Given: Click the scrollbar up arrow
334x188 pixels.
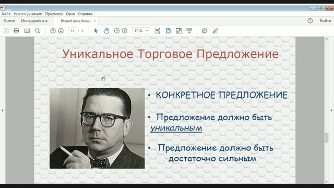Looking at the screenshot, I should tap(326, 39).
